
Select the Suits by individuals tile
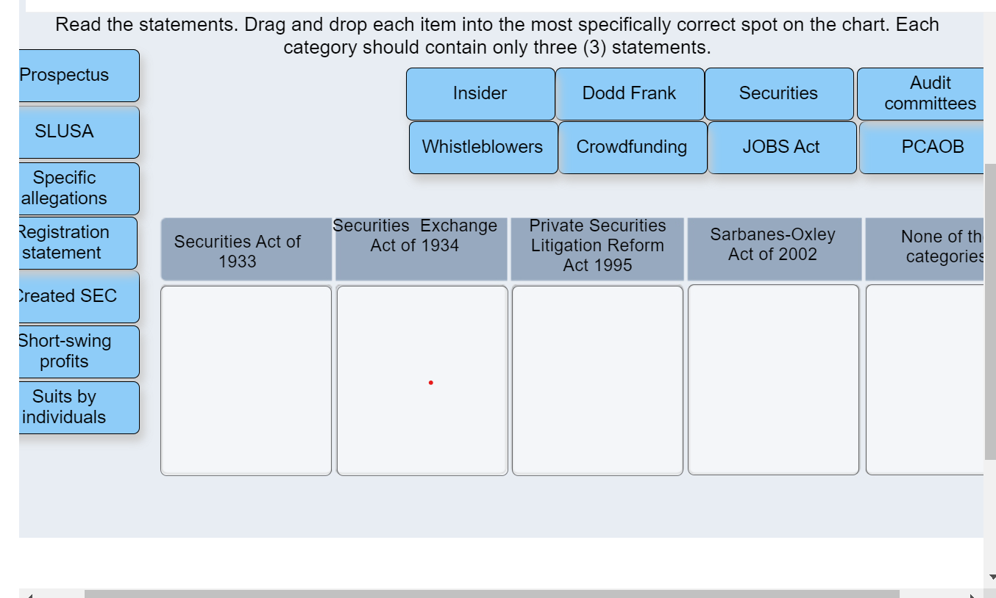[x=65, y=407]
